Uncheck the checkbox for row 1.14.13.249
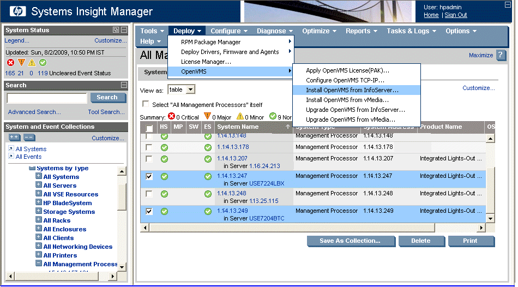This screenshot has height=287, width=518. click(x=149, y=211)
